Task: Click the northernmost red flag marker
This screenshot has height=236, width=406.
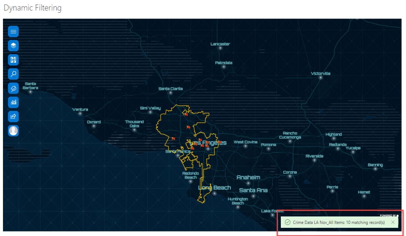Action: 186,114
